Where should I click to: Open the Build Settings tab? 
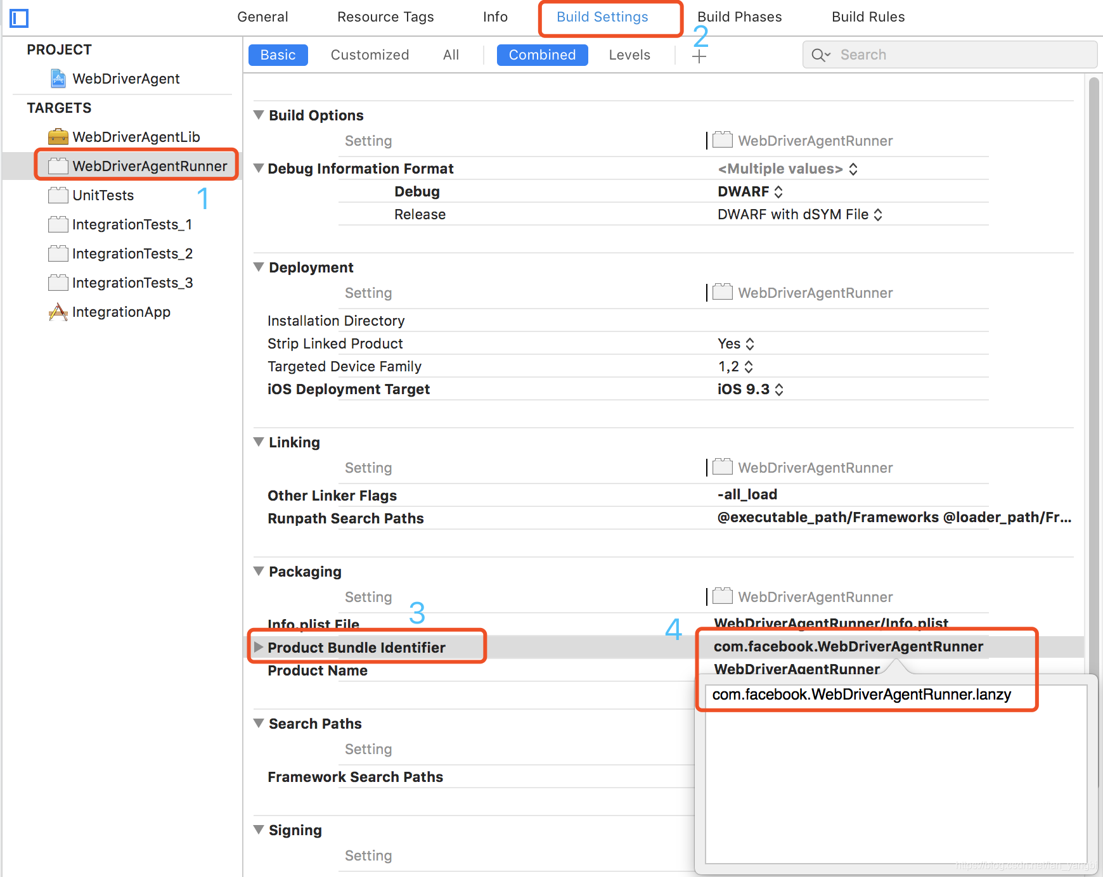pyautogui.click(x=602, y=17)
